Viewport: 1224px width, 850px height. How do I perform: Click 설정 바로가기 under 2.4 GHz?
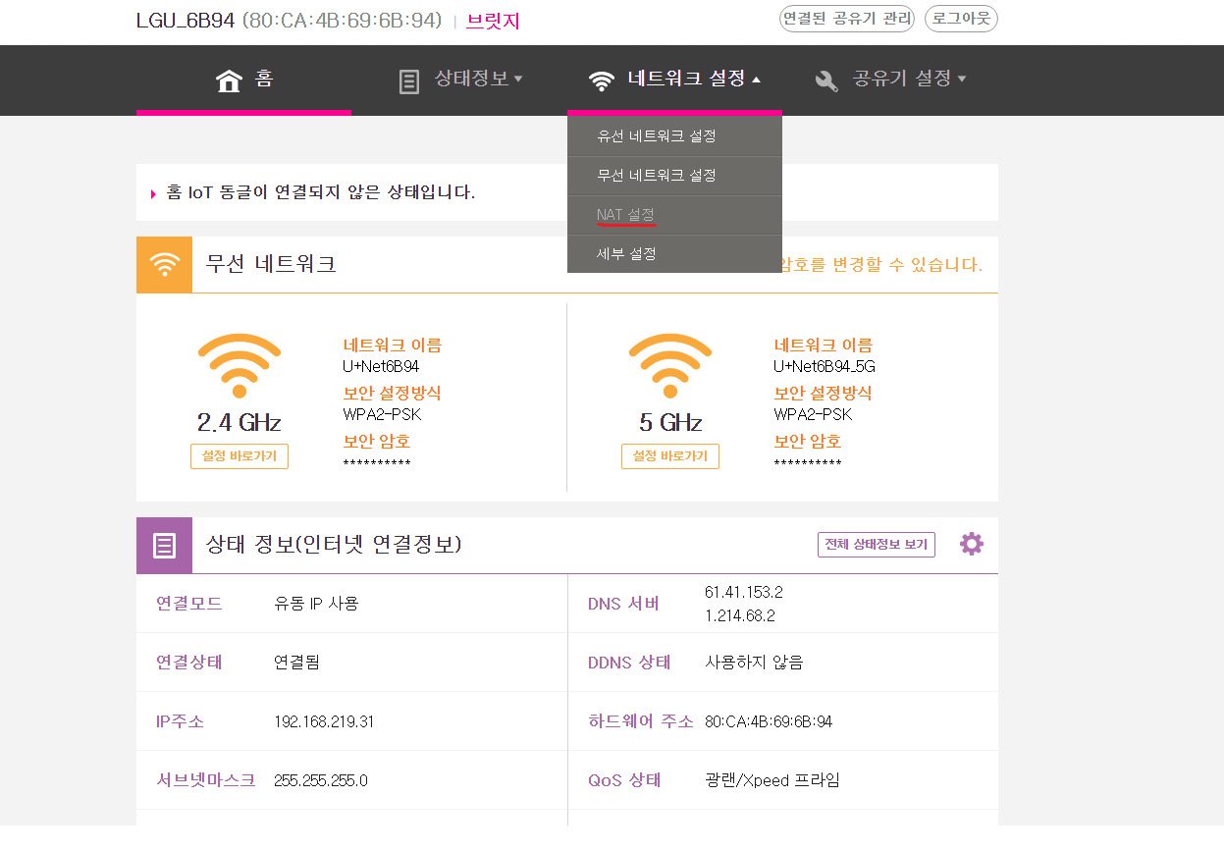click(239, 456)
